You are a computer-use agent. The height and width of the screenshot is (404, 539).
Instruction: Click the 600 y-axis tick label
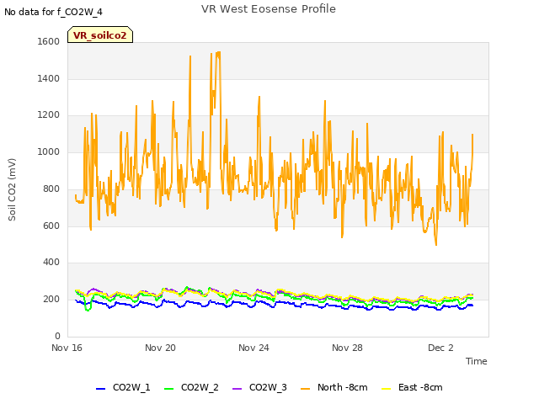51,226
